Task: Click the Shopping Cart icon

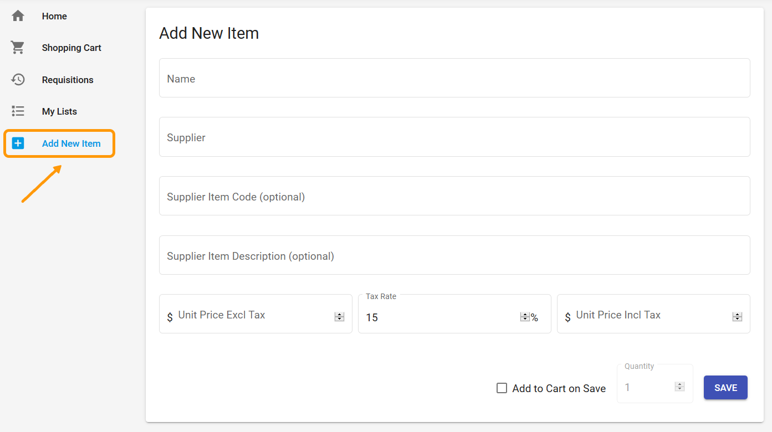Action: tap(17, 48)
